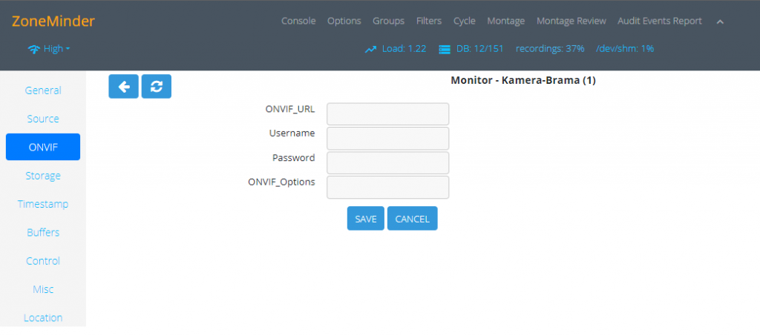Switch to the Source tab
760x336 pixels.
(43, 119)
